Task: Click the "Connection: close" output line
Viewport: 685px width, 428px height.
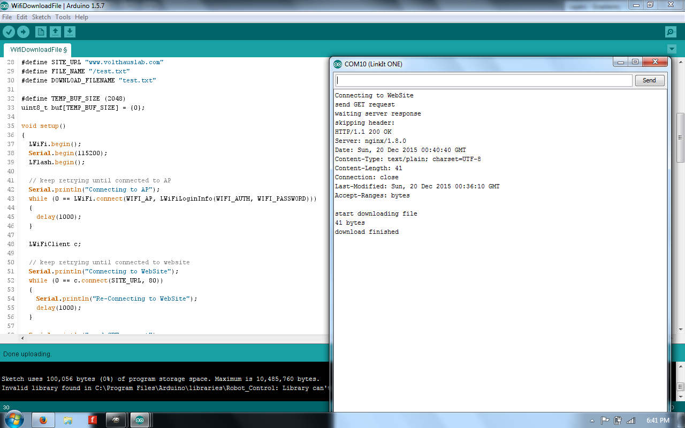Action: [367, 177]
